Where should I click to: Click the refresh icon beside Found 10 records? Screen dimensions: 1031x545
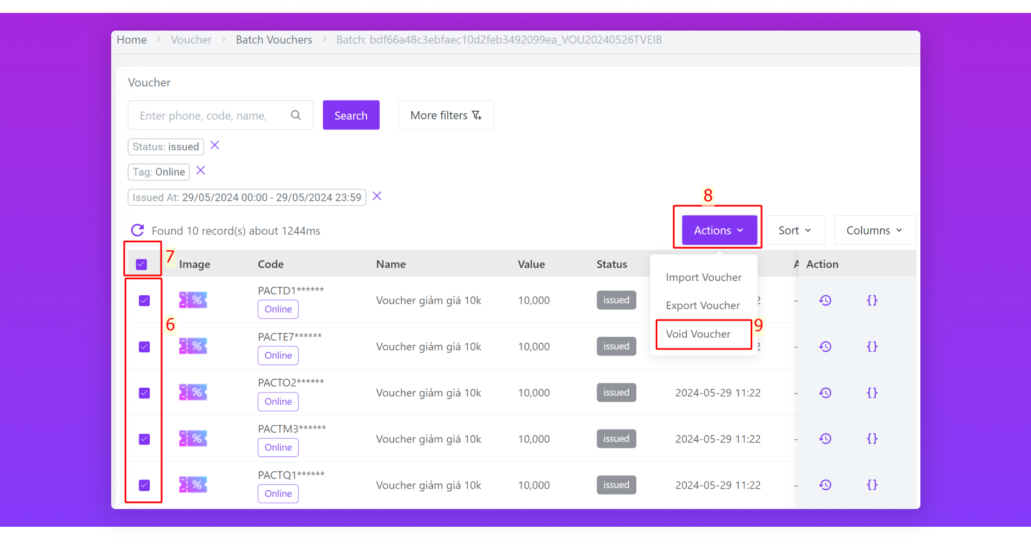[137, 230]
